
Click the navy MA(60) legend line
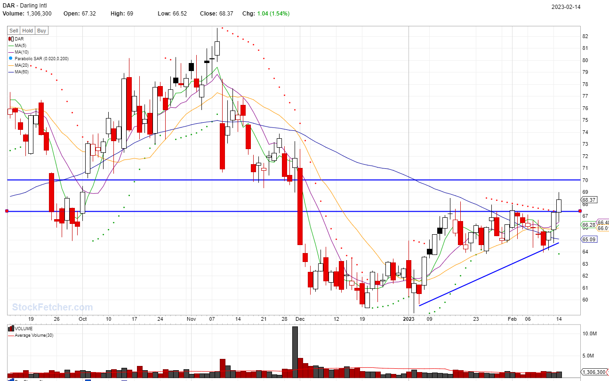pos(11,71)
